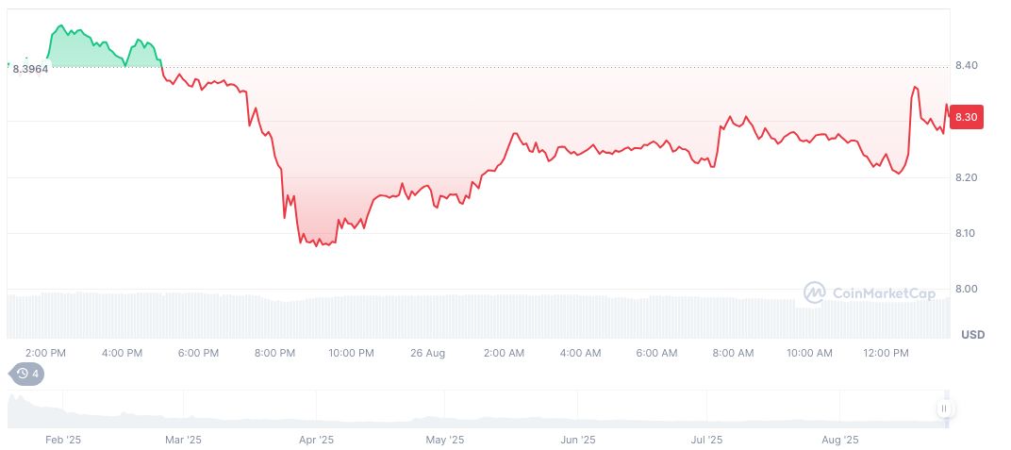Select the 12:00 PM time axis label
Viewport: 1011px width, 450px height.
(x=886, y=353)
